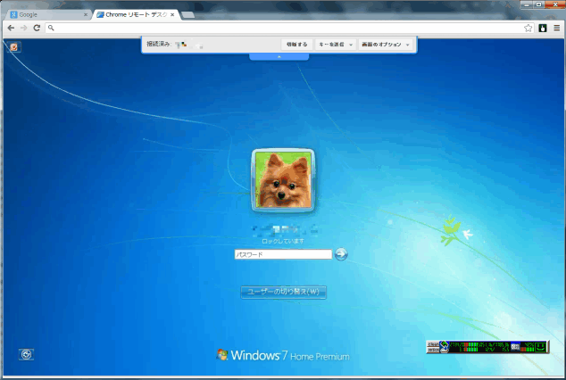The height and width of the screenshot is (380, 566).
Task: Open Ease of Access button on lock screen
Action: 26,354
